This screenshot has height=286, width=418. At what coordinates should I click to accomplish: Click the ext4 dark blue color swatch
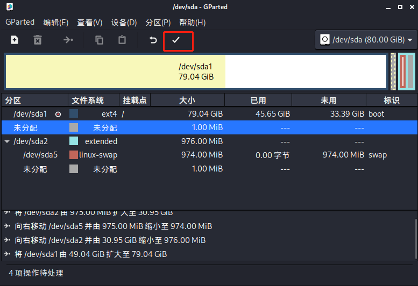tap(74, 114)
